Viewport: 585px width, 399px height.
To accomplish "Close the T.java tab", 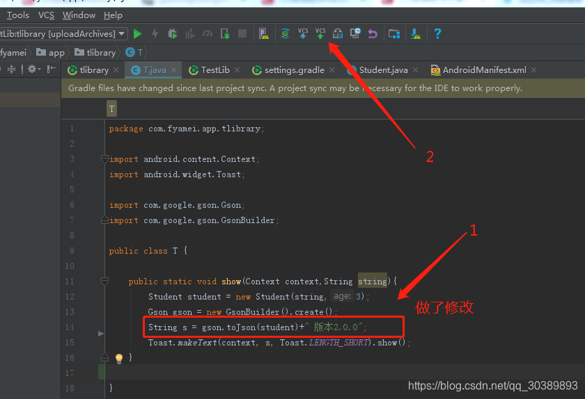I will coord(174,70).
